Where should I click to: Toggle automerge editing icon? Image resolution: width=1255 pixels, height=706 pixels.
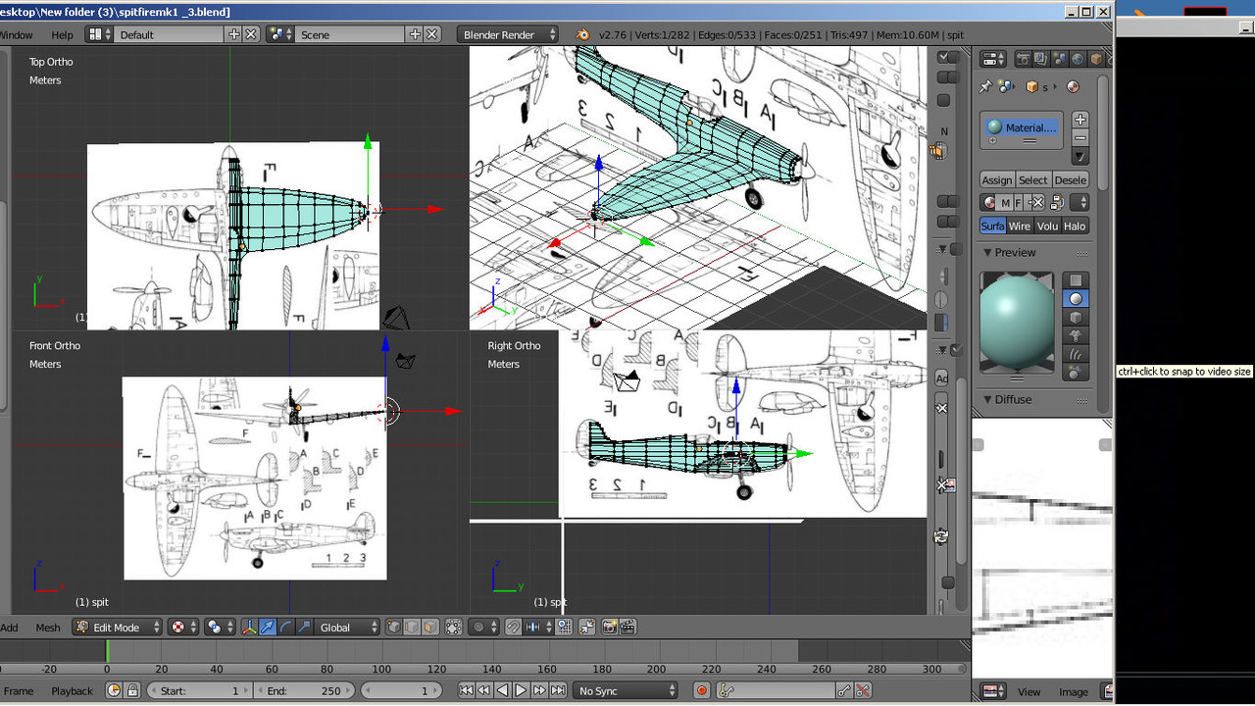588,628
